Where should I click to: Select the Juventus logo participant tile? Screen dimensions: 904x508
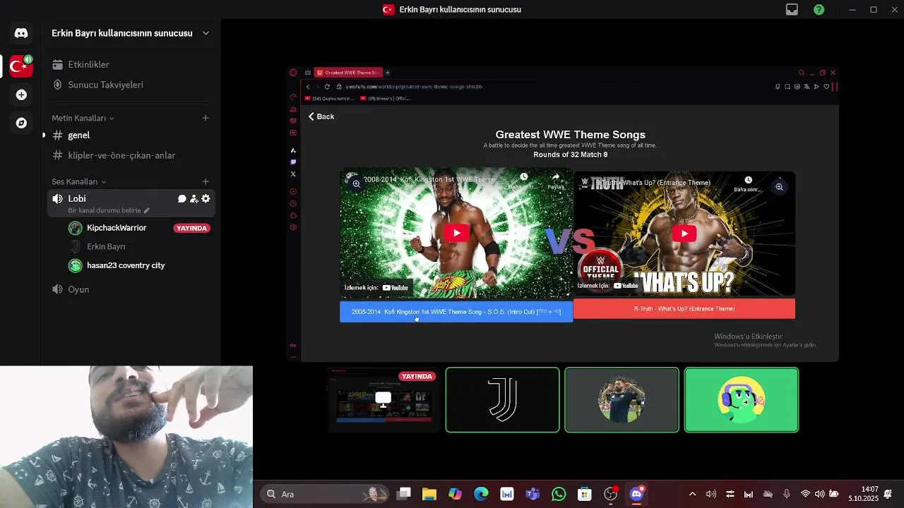pyautogui.click(x=502, y=399)
